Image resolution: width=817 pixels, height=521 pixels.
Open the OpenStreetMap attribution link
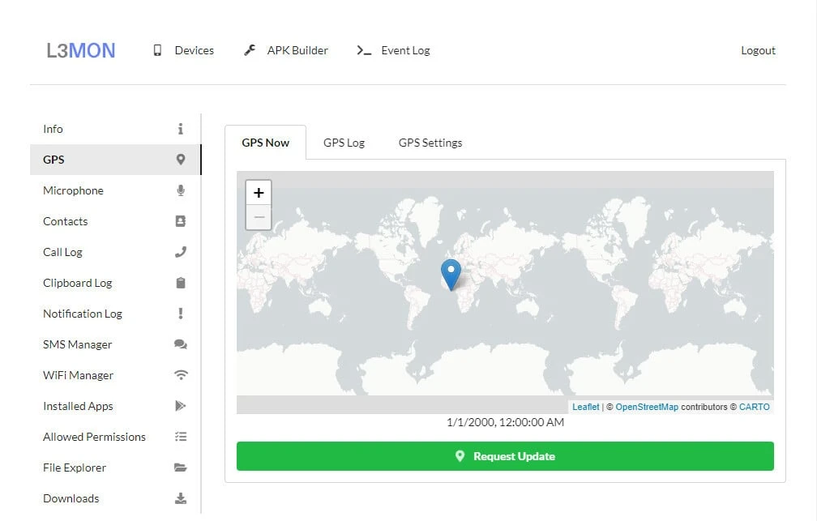point(646,407)
